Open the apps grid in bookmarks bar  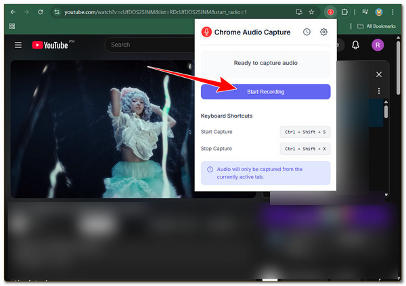[x=12, y=26]
